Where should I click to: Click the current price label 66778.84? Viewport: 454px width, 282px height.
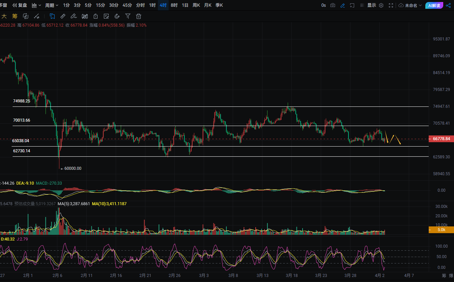pos(441,139)
